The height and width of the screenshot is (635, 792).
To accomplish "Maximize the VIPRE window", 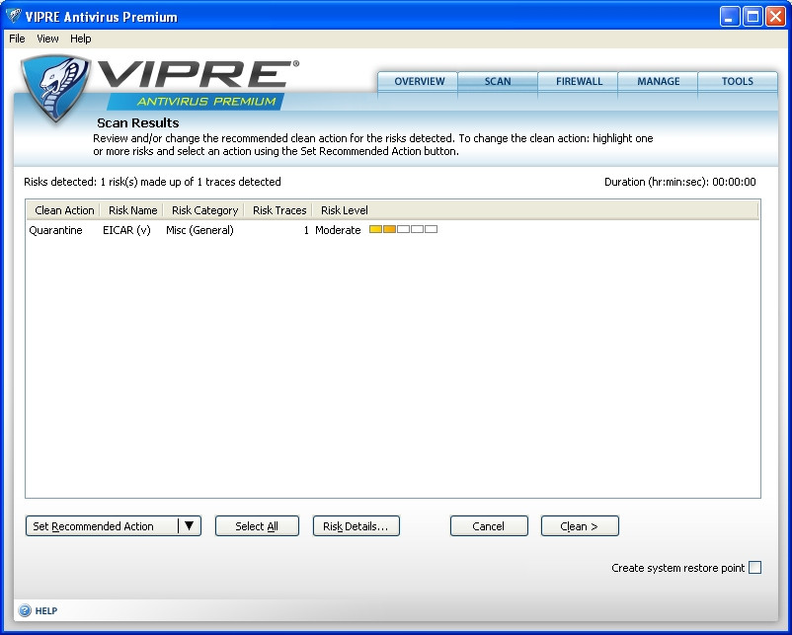I will point(752,17).
